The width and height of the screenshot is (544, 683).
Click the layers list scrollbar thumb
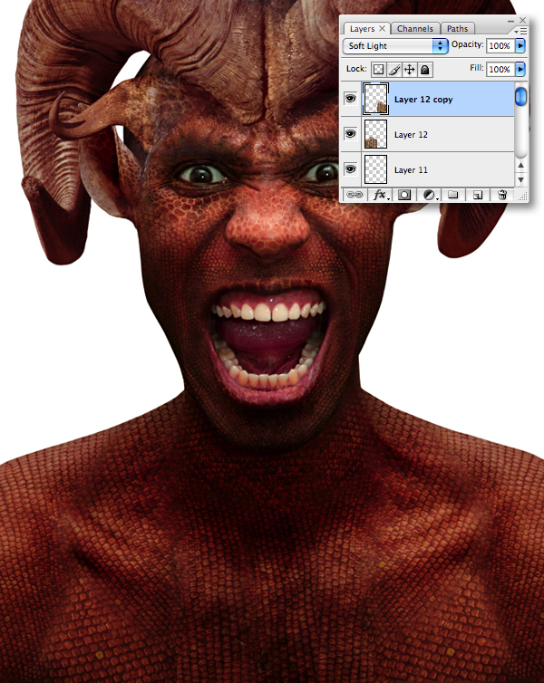coord(520,97)
